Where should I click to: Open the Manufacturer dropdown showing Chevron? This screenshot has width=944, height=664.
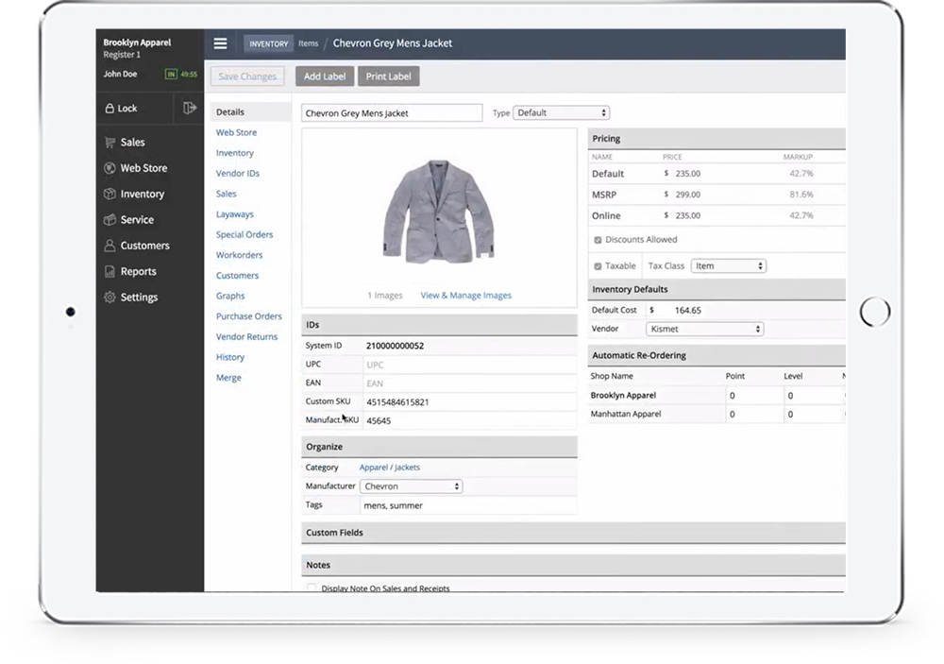pos(412,486)
